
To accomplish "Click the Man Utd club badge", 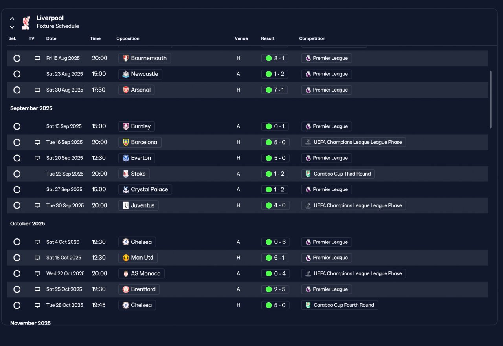I will [126, 258].
